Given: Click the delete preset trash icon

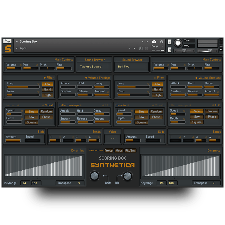Looking at the screenshot, I should coord(146,48).
